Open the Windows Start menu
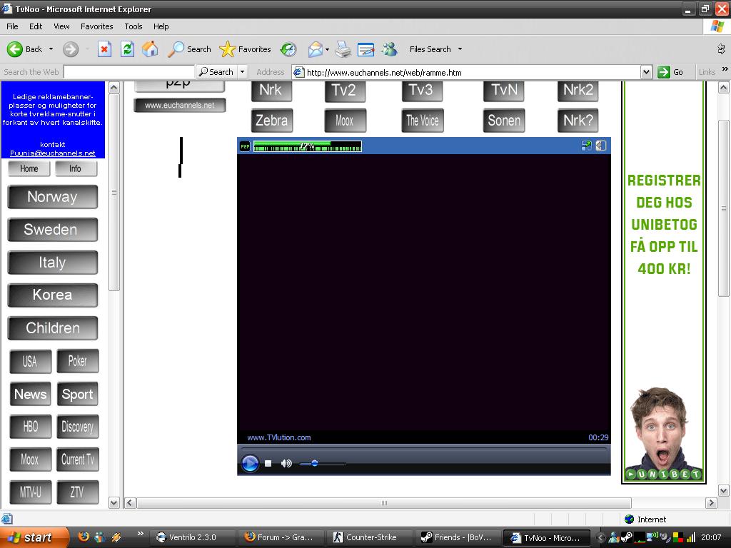 tap(34, 537)
